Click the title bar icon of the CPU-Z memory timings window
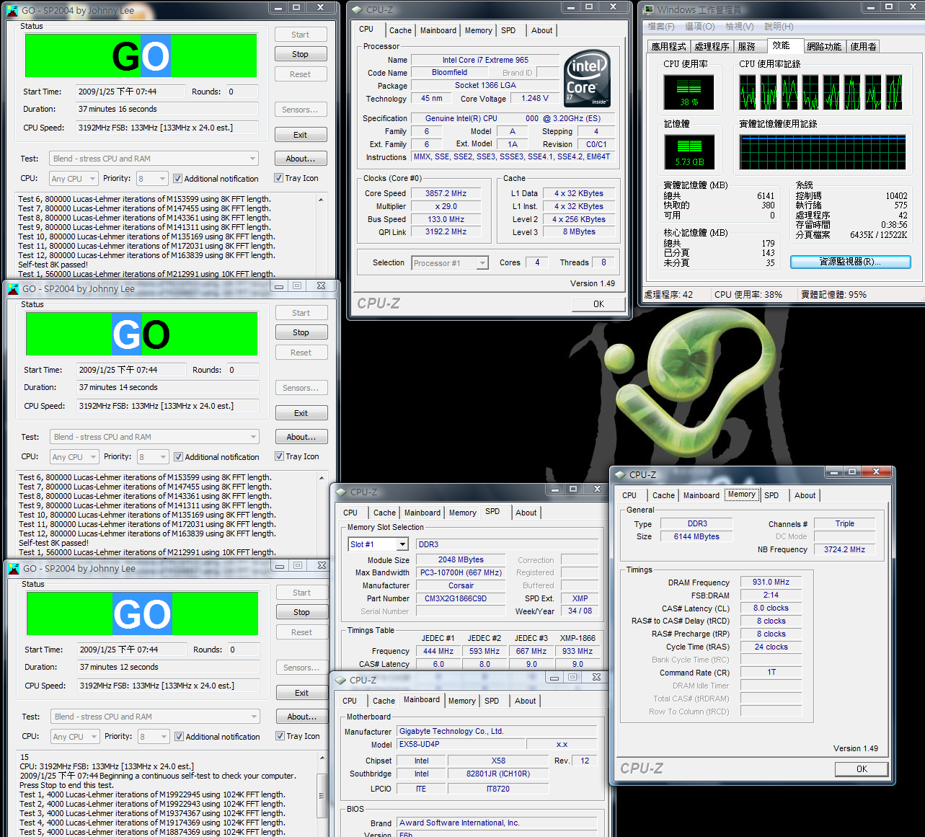Viewport: 925px width, 837px height. 619,475
